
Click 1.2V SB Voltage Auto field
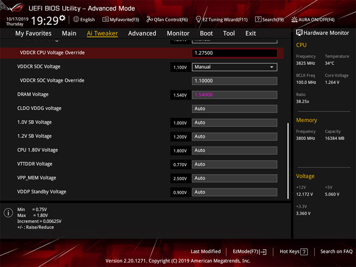234,136
